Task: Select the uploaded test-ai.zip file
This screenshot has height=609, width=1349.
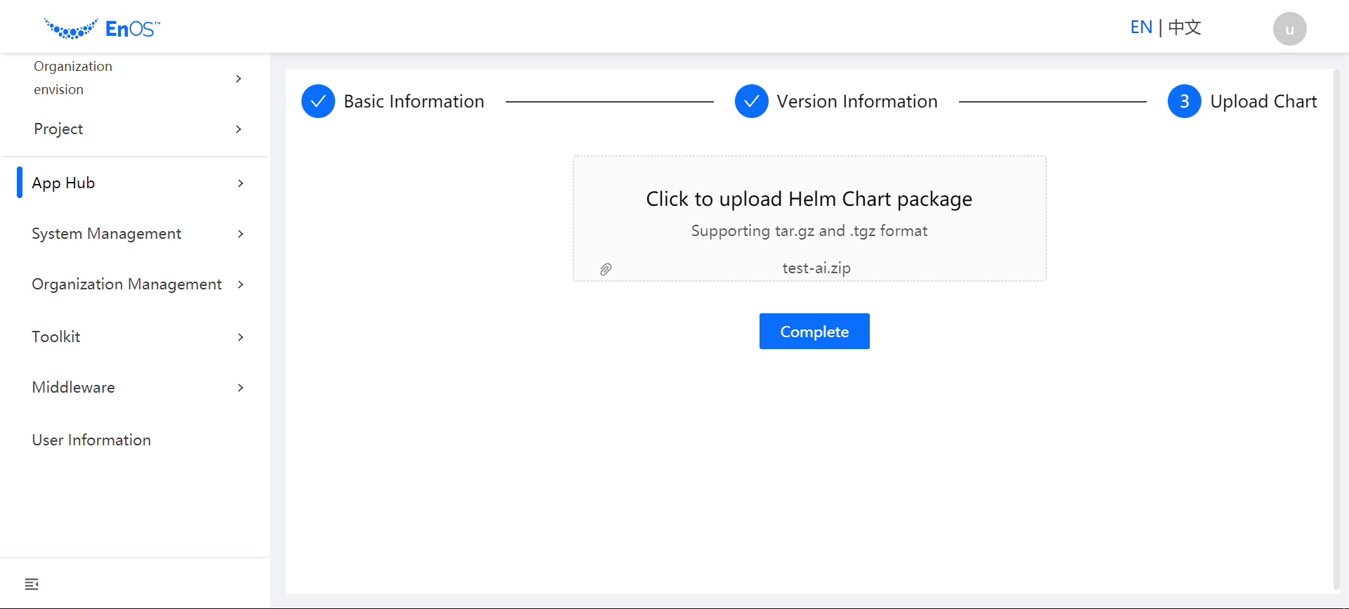Action: click(x=816, y=268)
